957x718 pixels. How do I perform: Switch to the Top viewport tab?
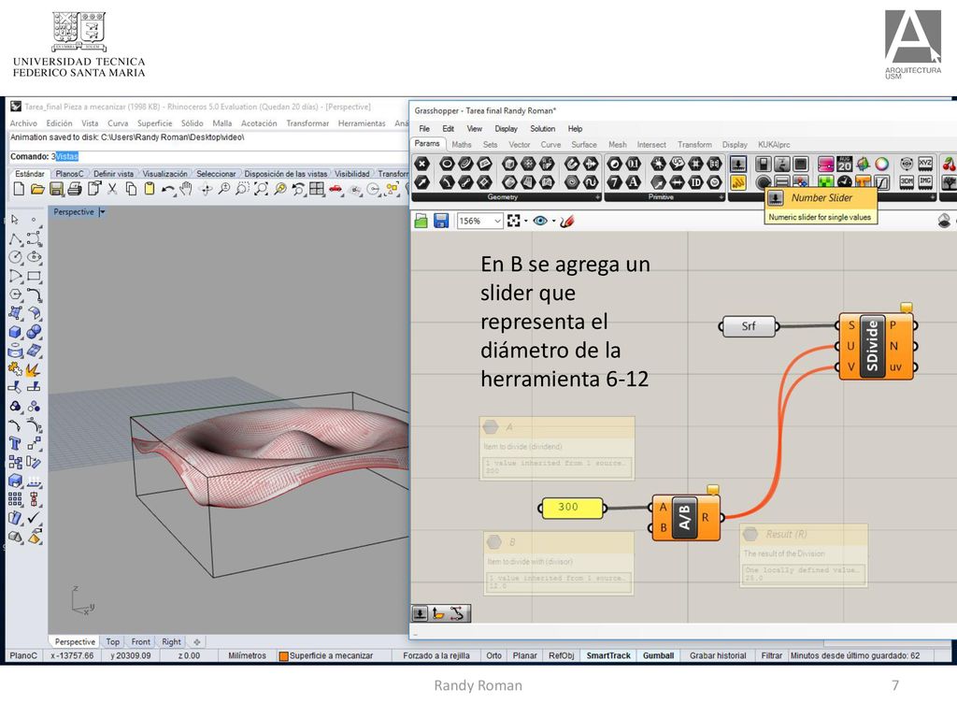click(112, 641)
